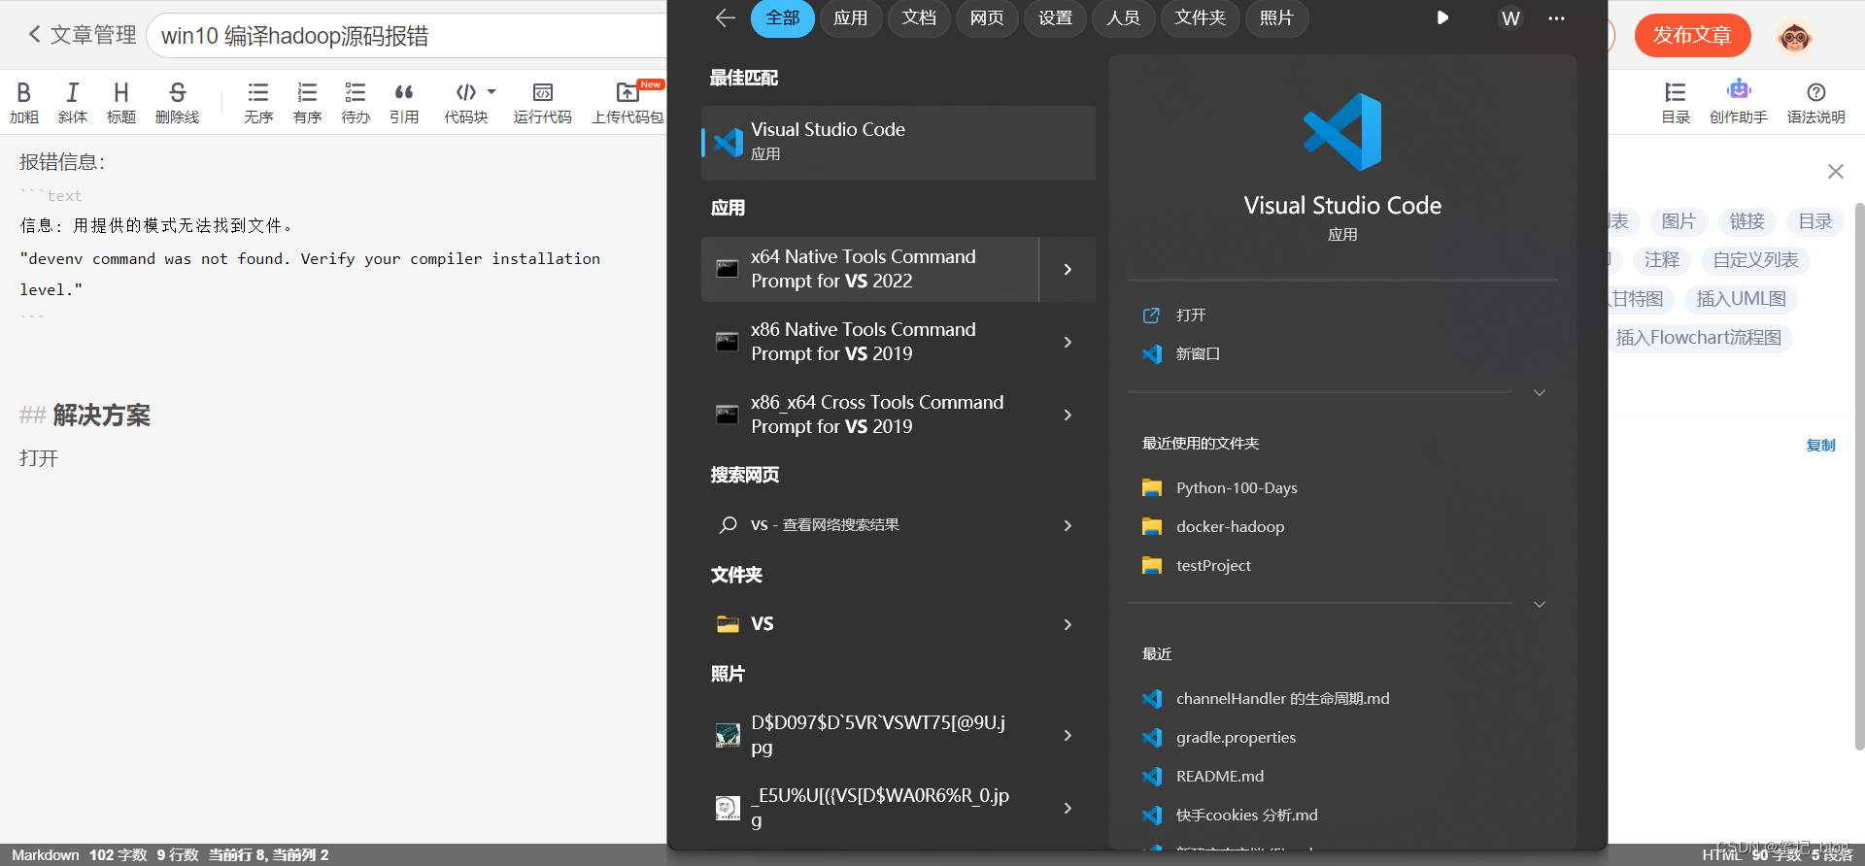Viewport: 1865px width, 866px height.
Task: Click the 发布文章 button
Action: click(x=1692, y=36)
